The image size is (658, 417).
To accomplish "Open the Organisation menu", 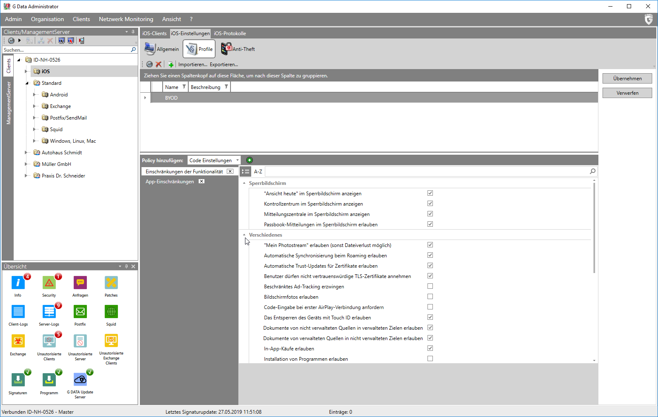I will (x=48, y=19).
